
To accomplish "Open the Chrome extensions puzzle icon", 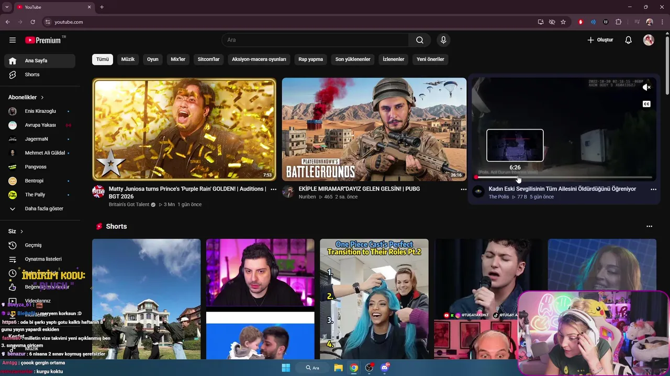I will [x=619, y=22].
